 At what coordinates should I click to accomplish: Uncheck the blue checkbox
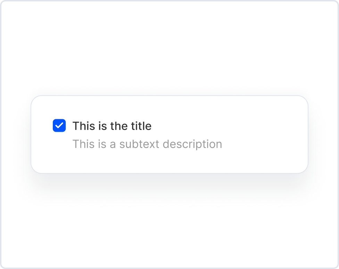(59, 125)
